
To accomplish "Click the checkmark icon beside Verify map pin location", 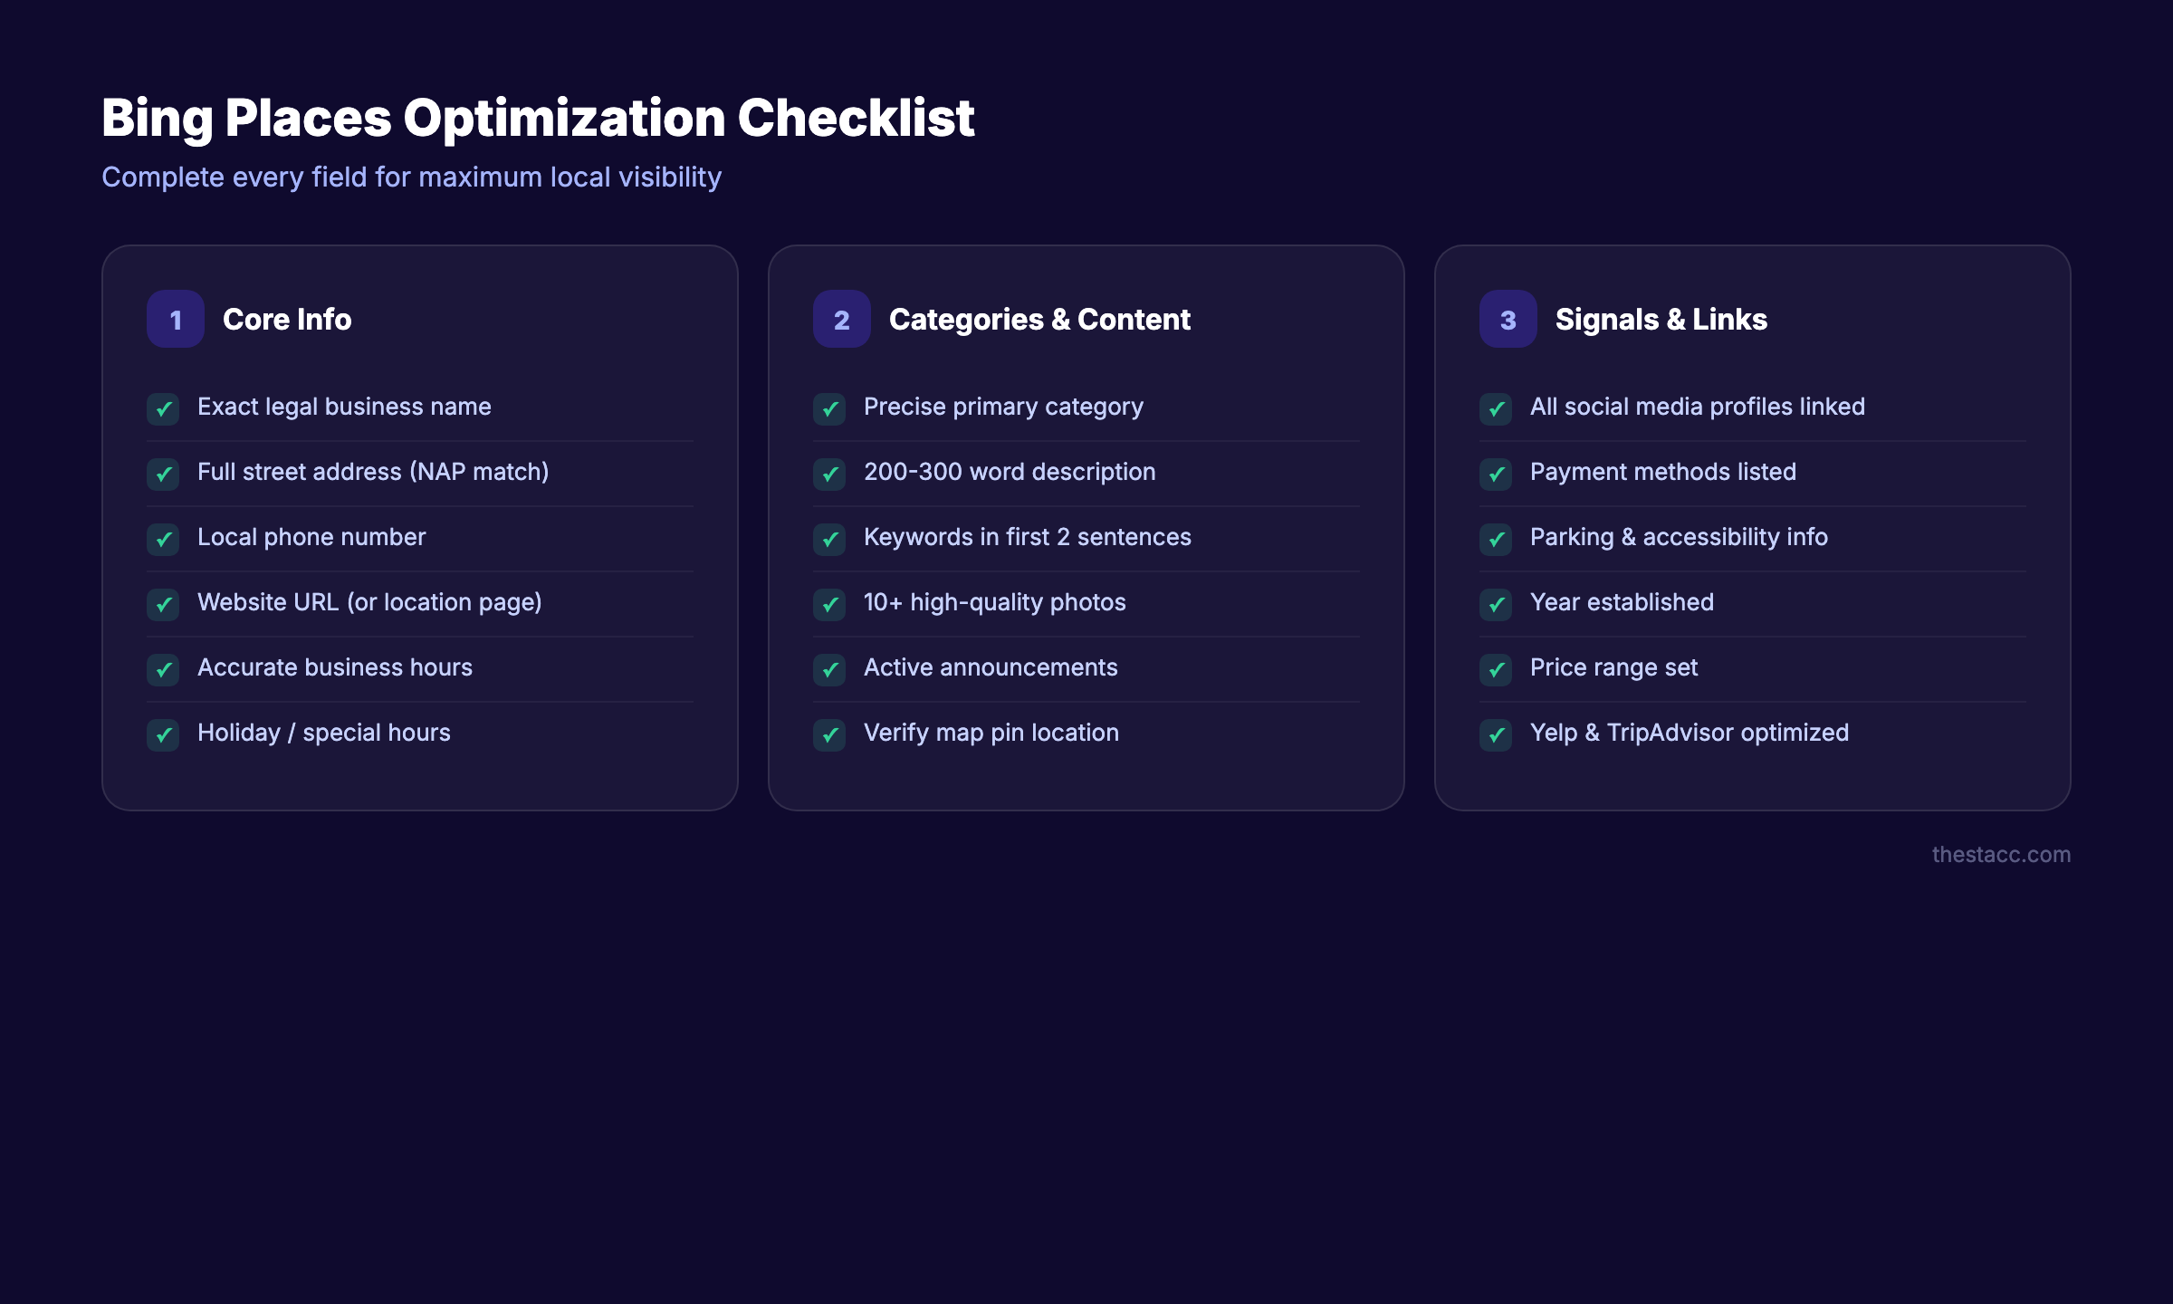I will pos(829,736).
